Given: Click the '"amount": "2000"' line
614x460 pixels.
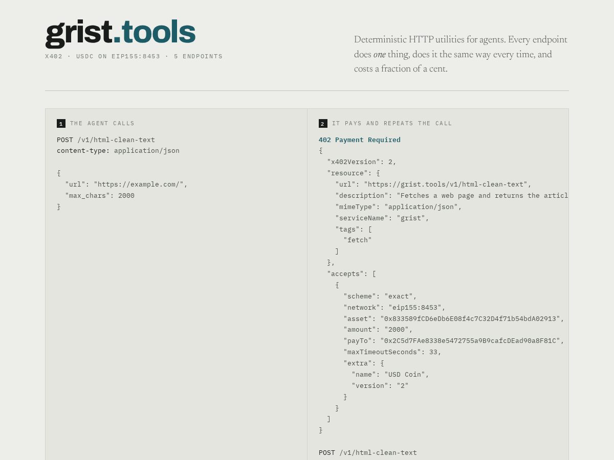Looking at the screenshot, I should (378, 330).
